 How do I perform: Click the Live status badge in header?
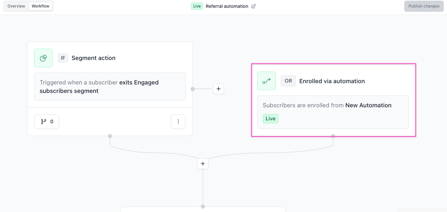(x=197, y=6)
